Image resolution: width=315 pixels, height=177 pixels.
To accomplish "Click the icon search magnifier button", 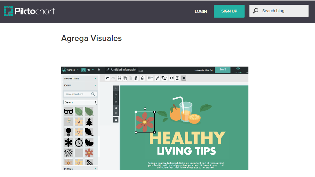I will tap(93, 94).
